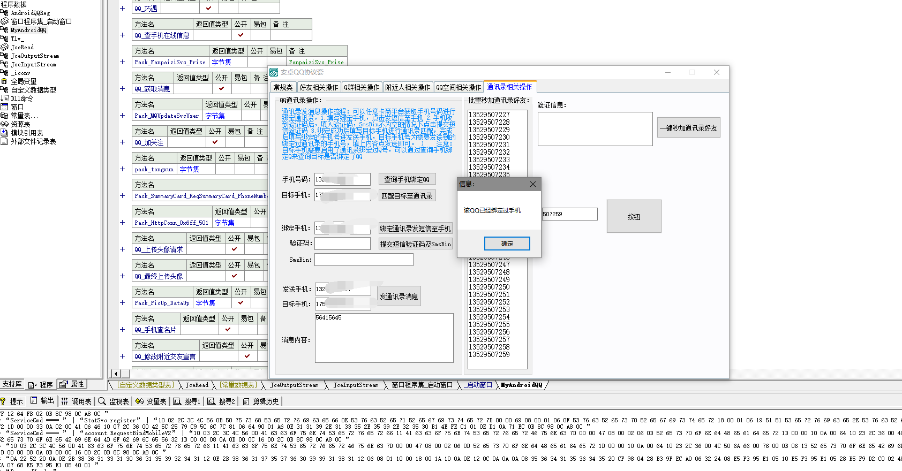This screenshot has width=902, height=471.
Task: Expand the Pack_MQUpdateSvcUser method plus sign
Action: coord(122,115)
